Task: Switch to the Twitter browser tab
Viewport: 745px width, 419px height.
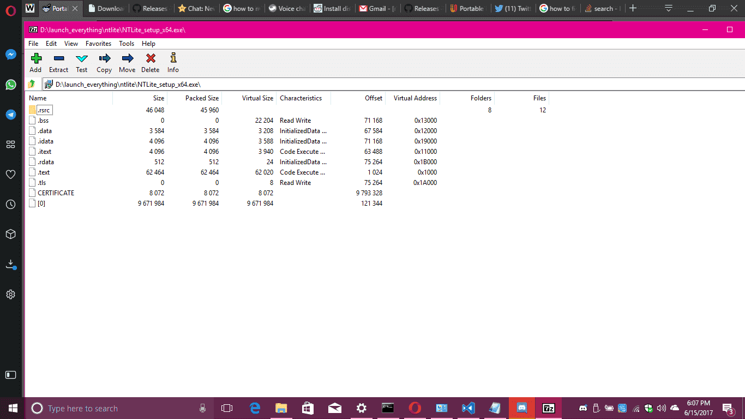Action: (513, 9)
